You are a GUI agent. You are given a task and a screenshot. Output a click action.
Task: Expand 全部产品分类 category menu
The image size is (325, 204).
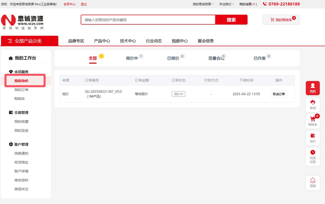pos(29,41)
